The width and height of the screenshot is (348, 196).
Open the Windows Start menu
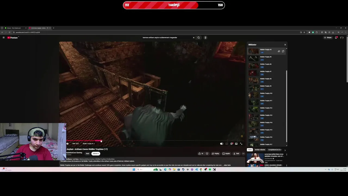click(134, 170)
